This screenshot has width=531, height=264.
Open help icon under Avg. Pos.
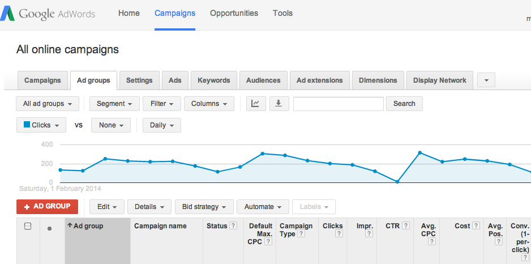(x=498, y=241)
